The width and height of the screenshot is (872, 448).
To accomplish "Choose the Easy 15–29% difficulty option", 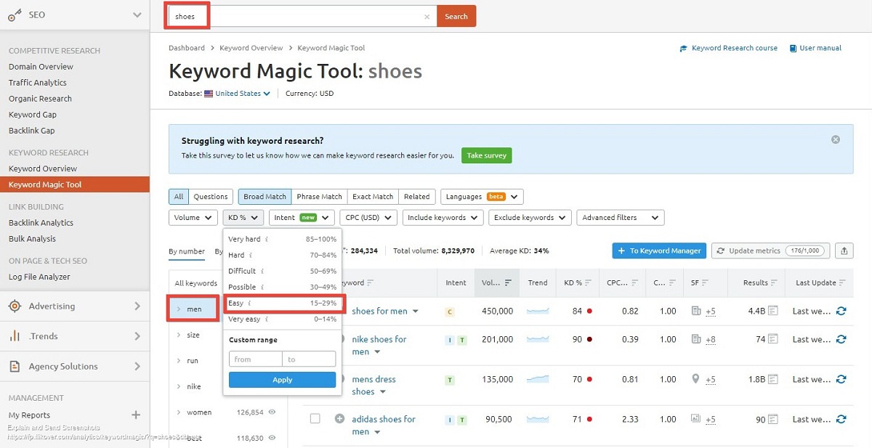I will click(x=283, y=303).
